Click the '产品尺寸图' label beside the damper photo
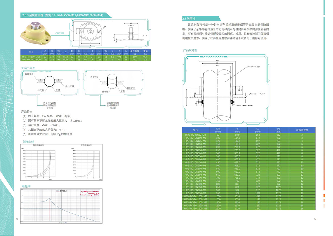 (60, 33)
